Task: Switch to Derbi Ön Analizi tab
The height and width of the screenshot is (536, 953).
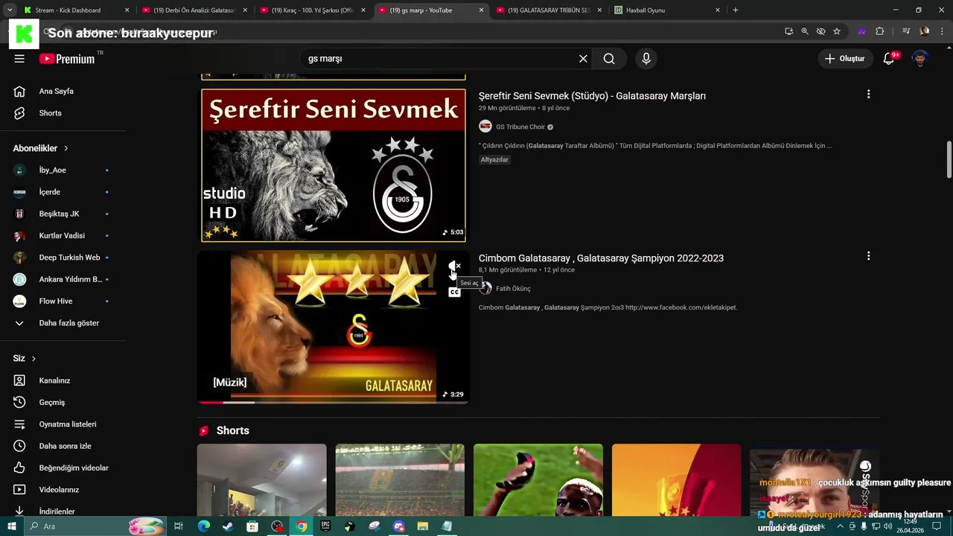Action: pos(195,10)
